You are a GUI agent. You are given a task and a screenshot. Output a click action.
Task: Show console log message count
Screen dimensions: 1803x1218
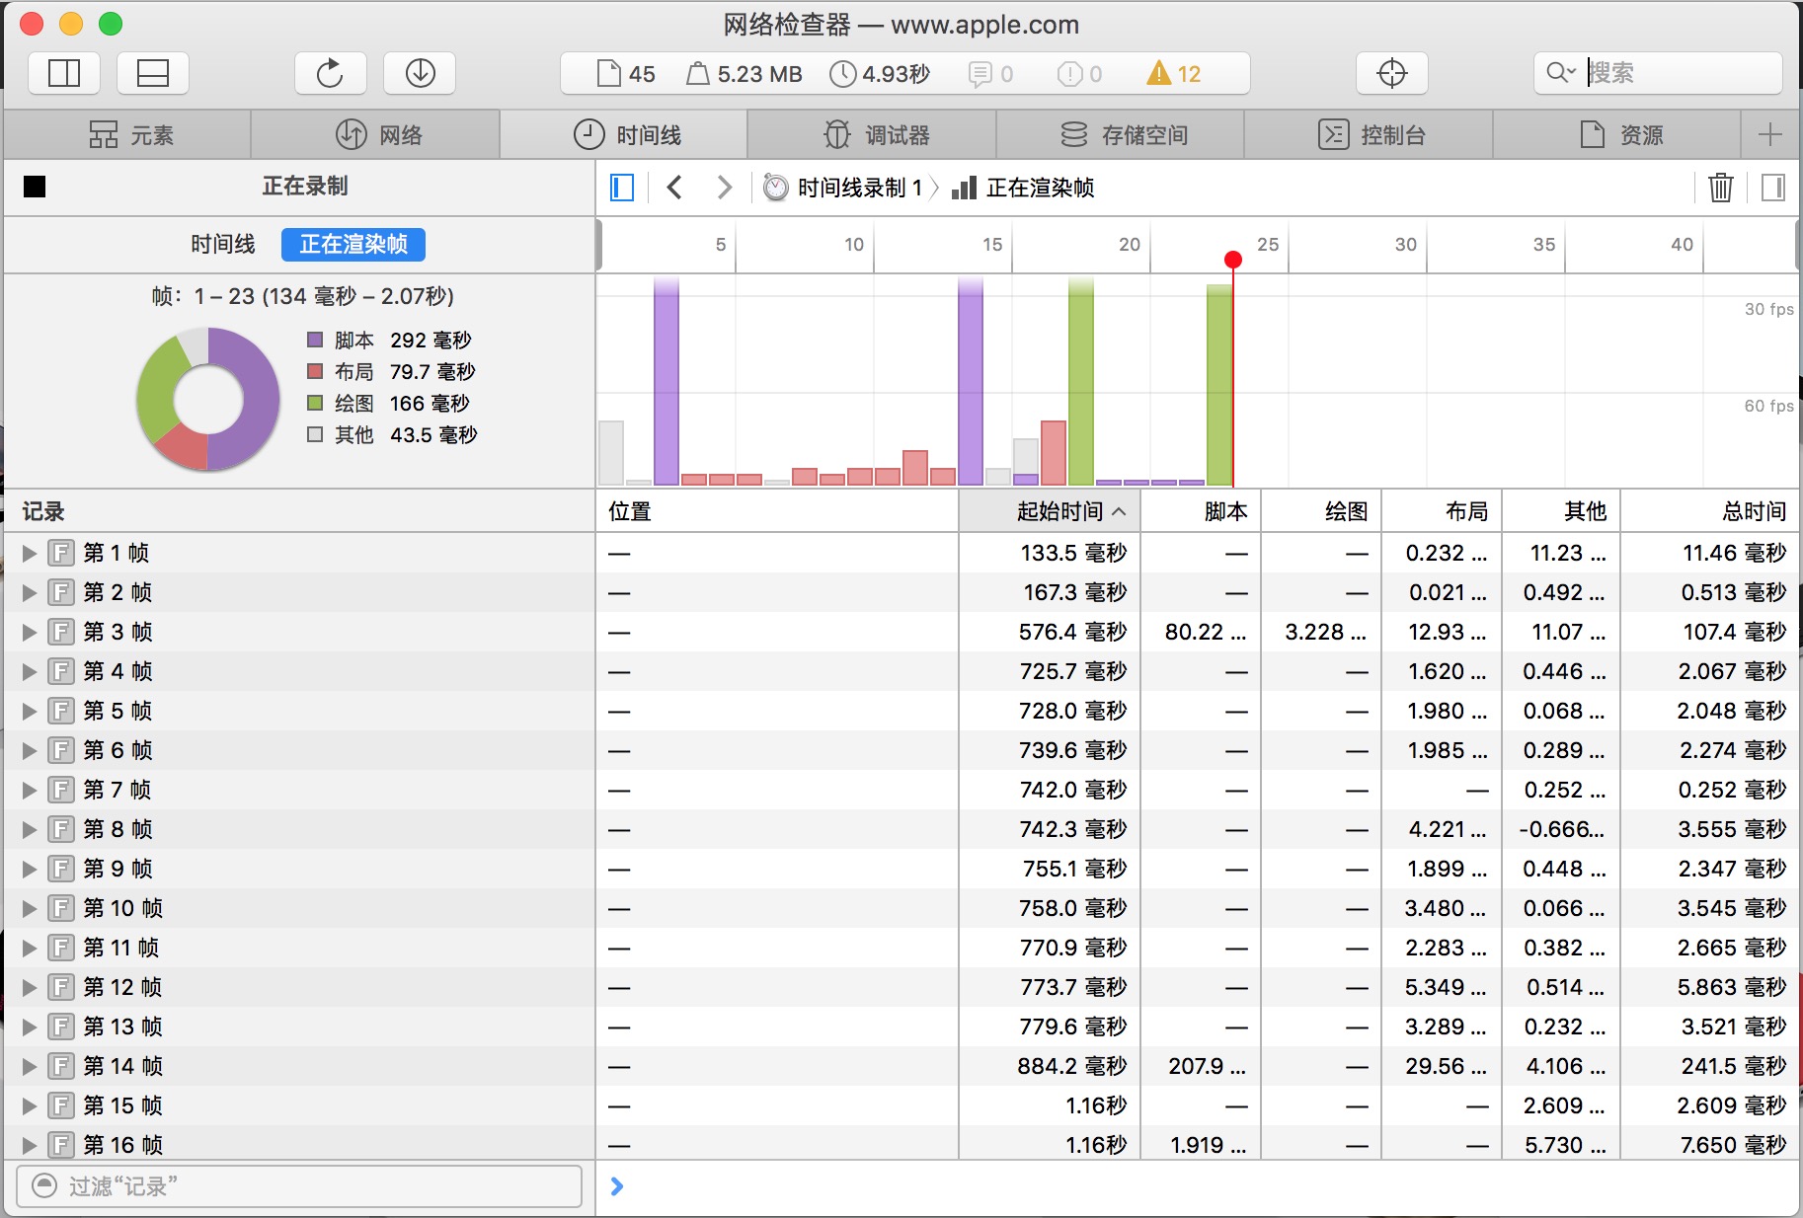(x=990, y=74)
